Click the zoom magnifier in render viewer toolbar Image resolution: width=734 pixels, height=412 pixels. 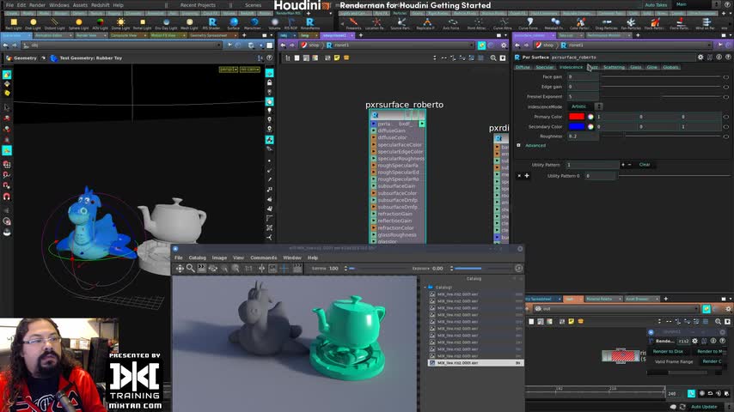(191, 268)
